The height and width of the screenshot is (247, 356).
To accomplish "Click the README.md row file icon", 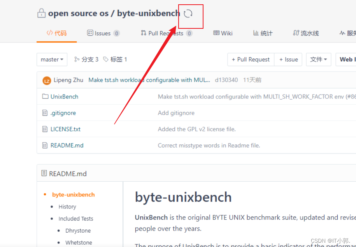I will coord(45,145).
